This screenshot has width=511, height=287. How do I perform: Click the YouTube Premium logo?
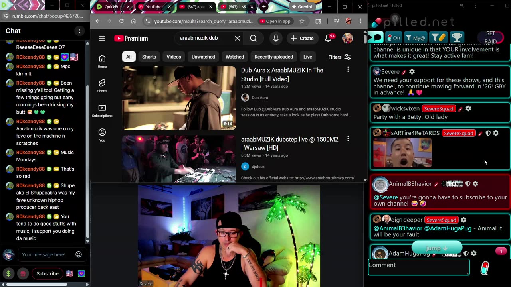pyautogui.click(x=131, y=39)
